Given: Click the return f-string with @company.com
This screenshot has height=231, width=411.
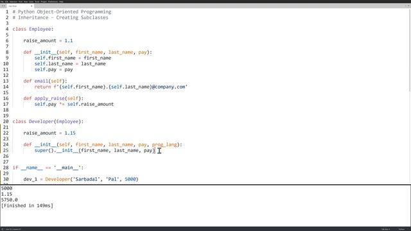Looking at the screenshot, I should [x=111, y=87].
